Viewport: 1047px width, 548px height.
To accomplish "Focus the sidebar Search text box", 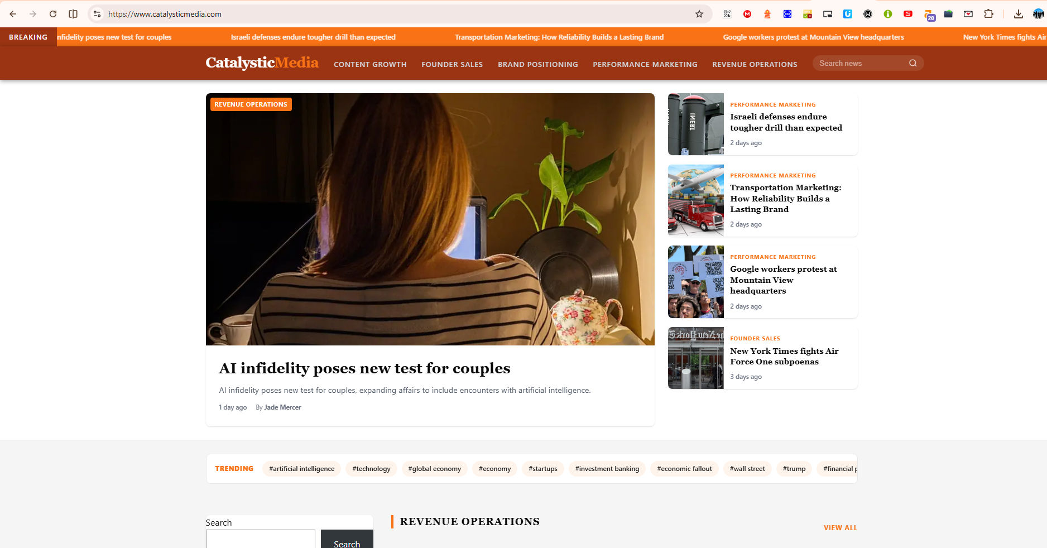I will coord(261,539).
